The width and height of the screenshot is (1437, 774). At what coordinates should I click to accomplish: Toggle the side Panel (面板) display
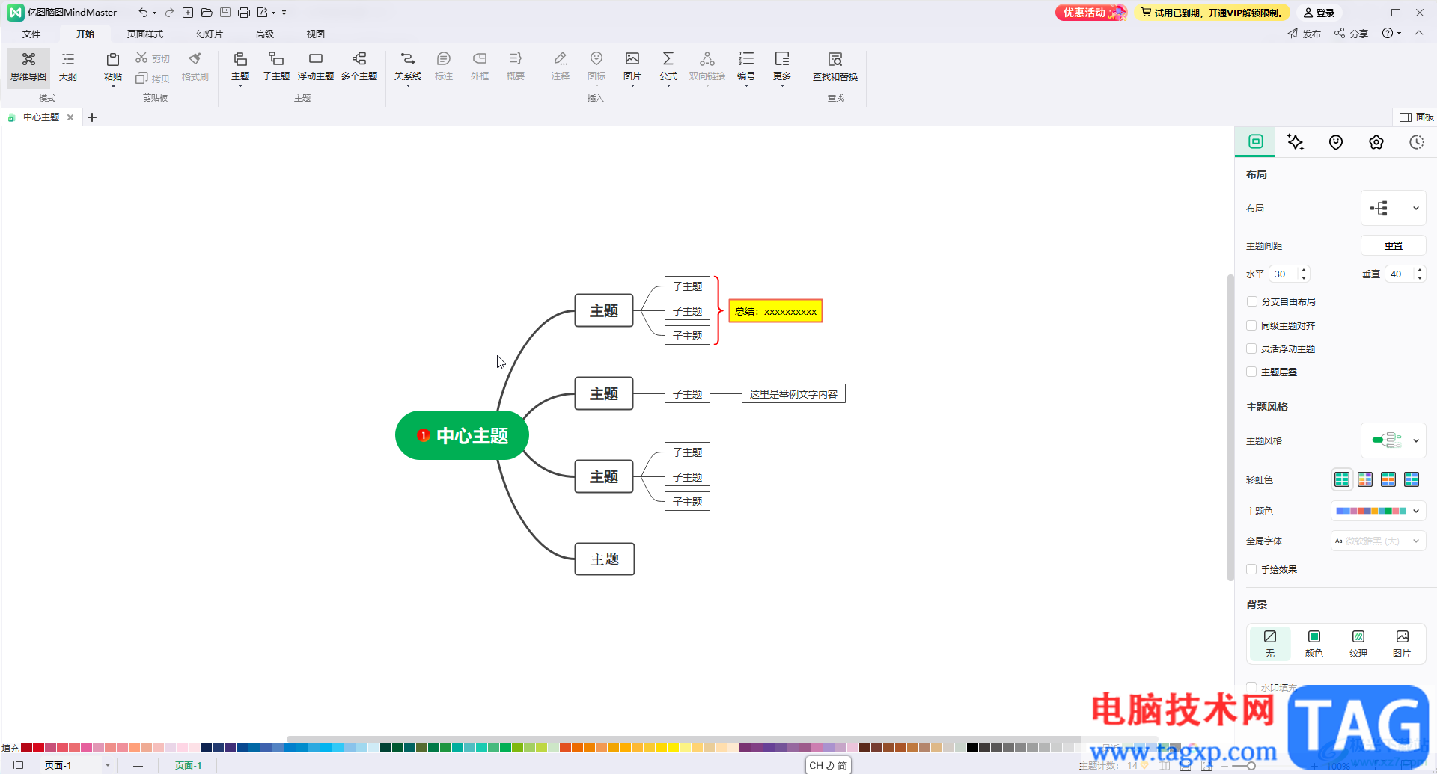[x=1417, y=117]
